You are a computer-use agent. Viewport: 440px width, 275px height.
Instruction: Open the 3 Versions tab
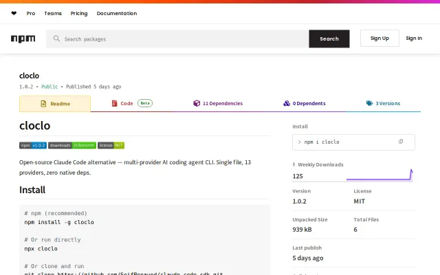pyautogui.click(x=384, y=104)
